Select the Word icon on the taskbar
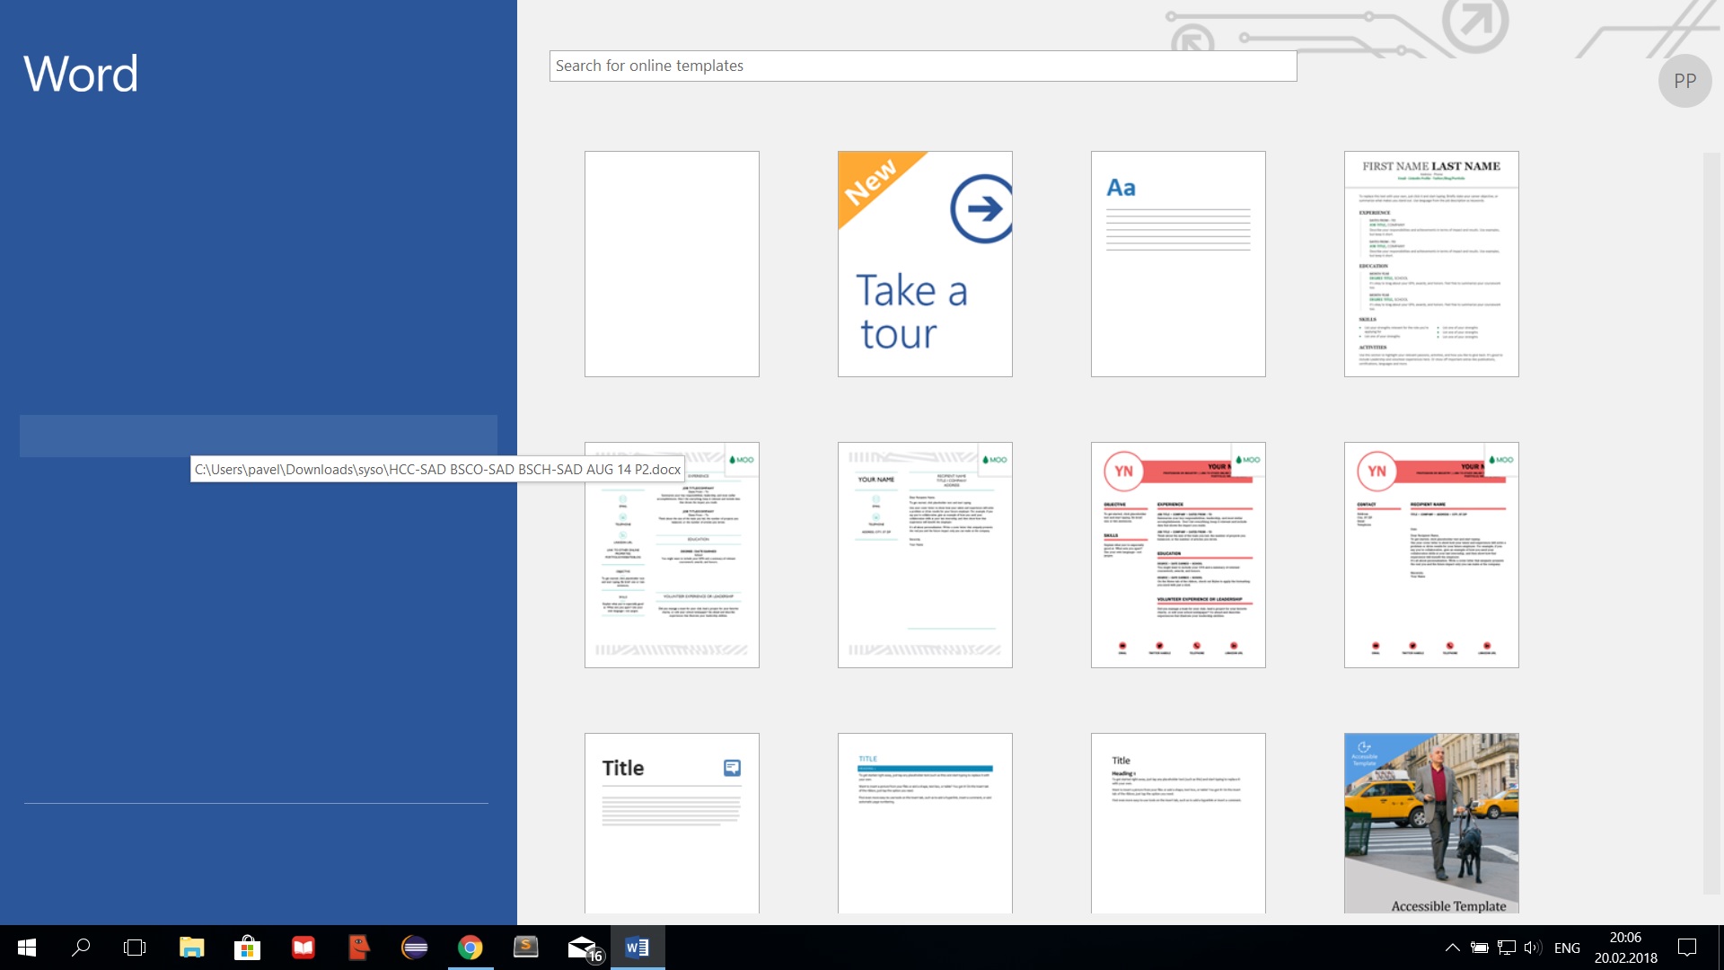Viewport: 1724px width, 970px height. (x=638, y=948)
